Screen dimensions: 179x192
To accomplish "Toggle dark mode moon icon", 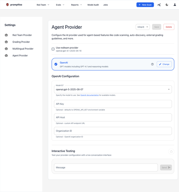I will pyautogui.click(x=167, y=5).
